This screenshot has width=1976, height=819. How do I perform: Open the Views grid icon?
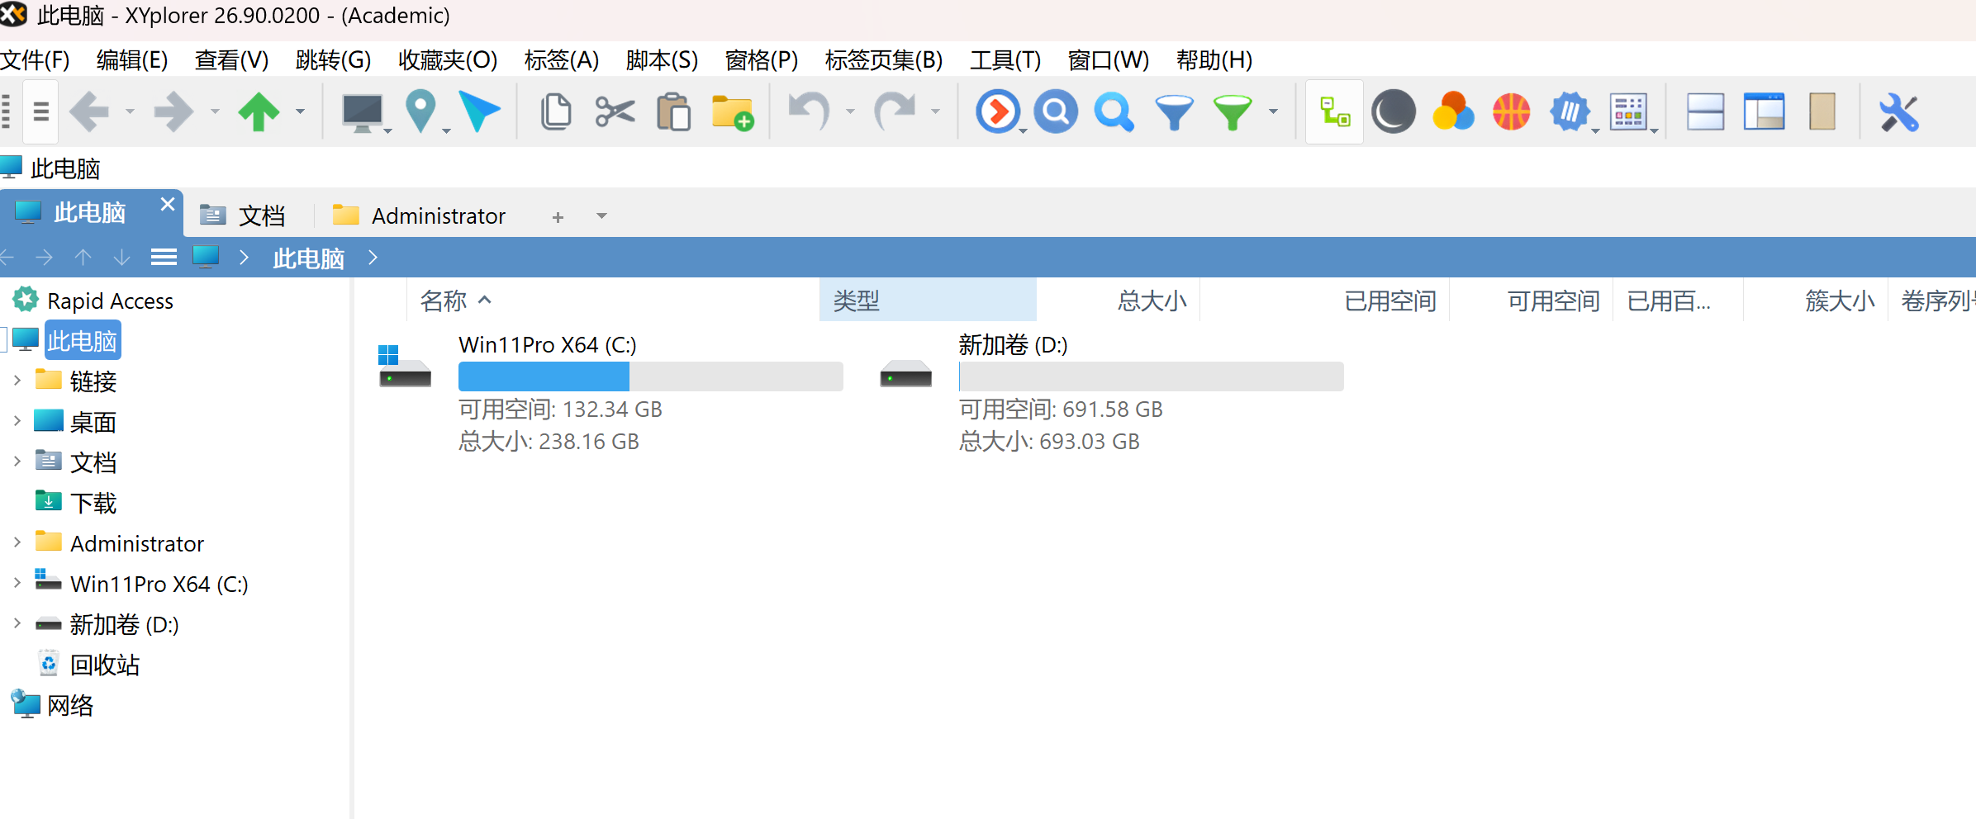click(1629, 111)
